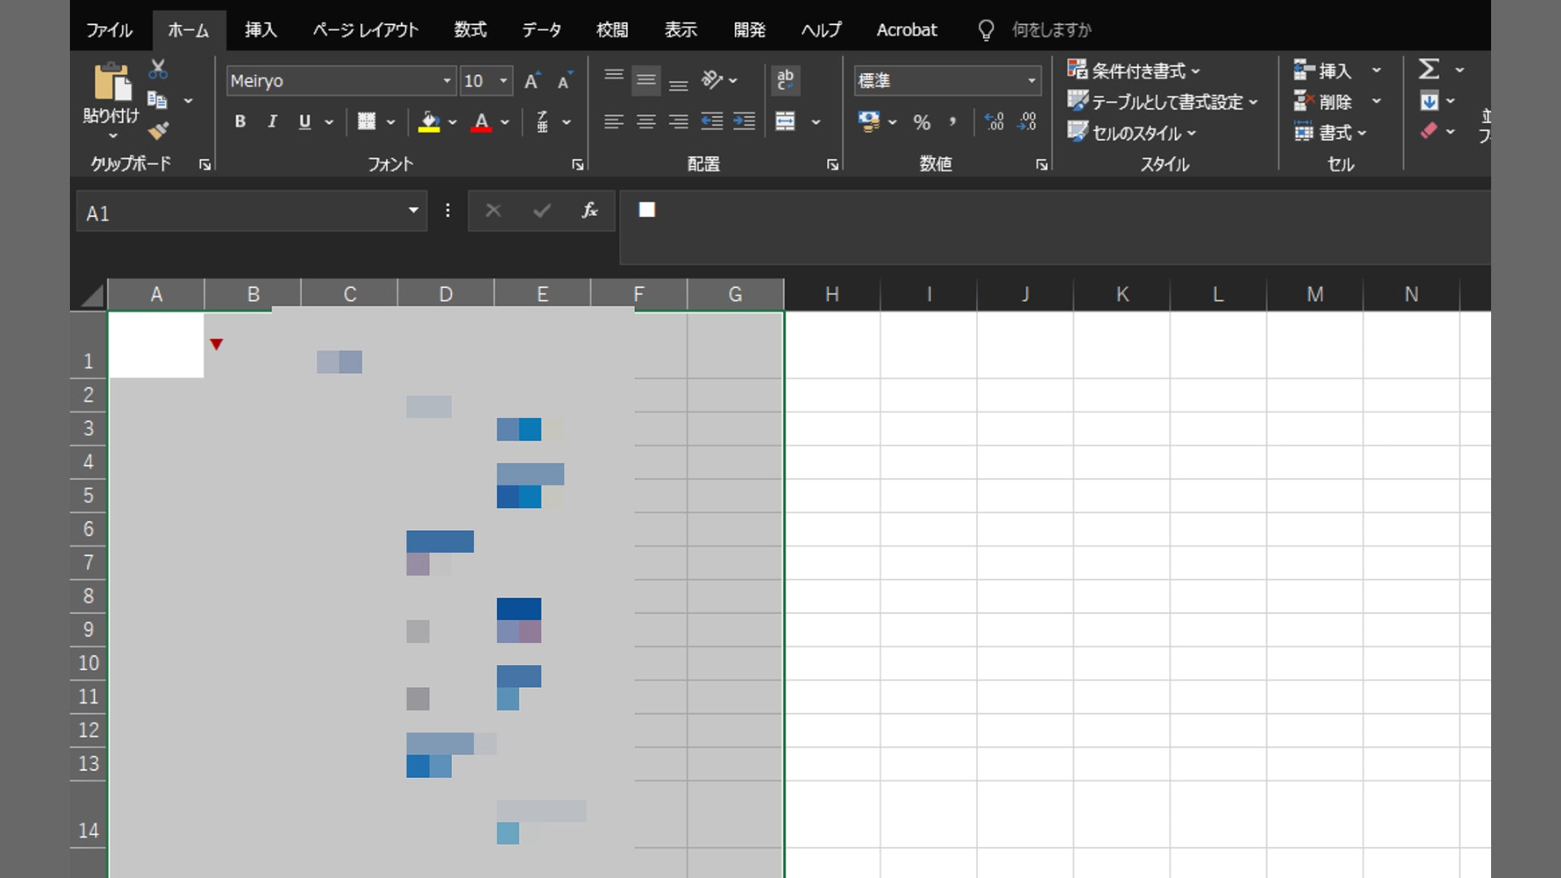Open the Meiryo font name dropdown

coord(446,80)
